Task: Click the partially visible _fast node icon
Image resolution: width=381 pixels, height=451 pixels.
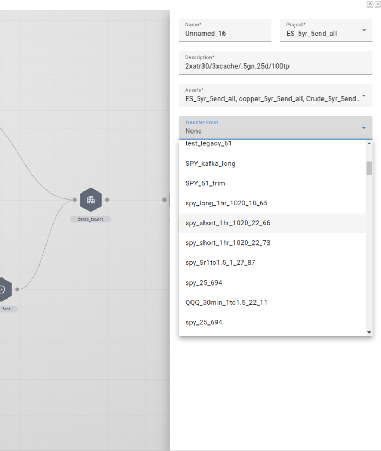Action: [x=3, y=289]
